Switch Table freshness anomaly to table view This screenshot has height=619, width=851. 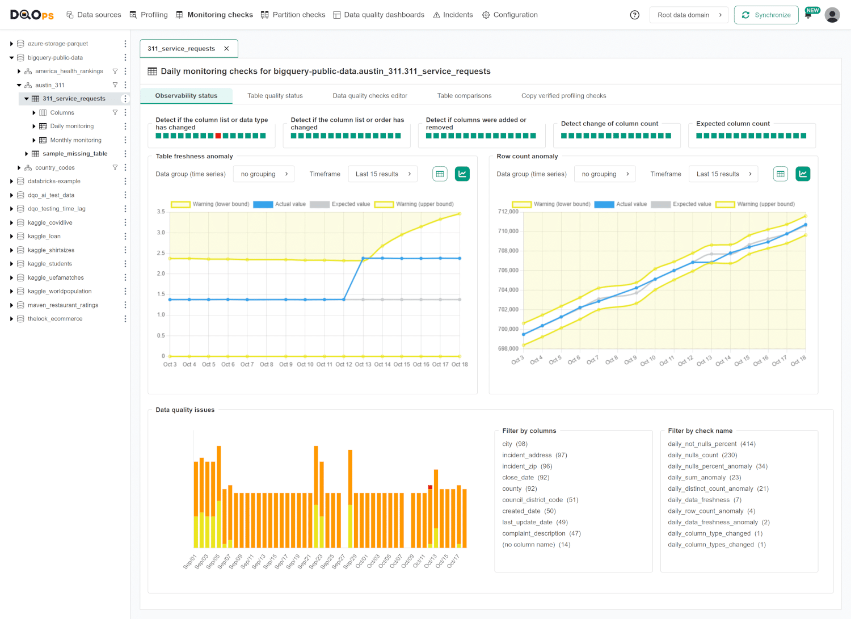click(x=440, y=174)
